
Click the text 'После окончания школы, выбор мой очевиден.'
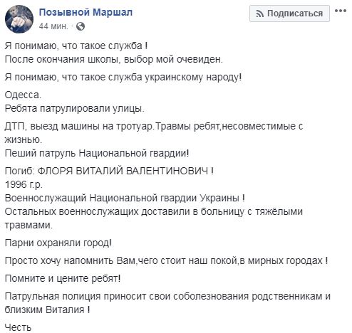(x=114, y=59)
